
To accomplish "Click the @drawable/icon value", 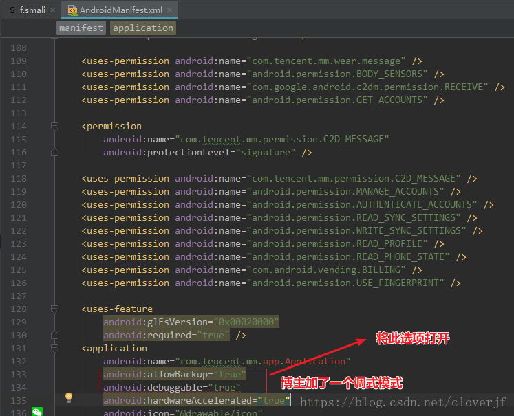I will (219, 413).
